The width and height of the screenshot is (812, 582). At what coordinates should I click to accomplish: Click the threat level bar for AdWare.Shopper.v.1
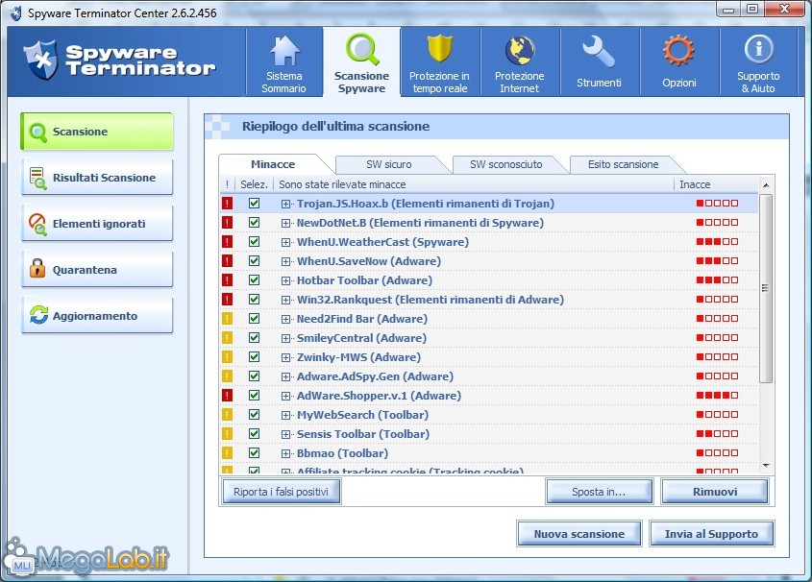coord(717,396)
